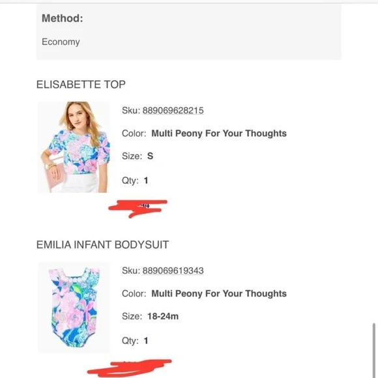Click the vertical scrollbar thumb at right

click(x=374, y=350)
